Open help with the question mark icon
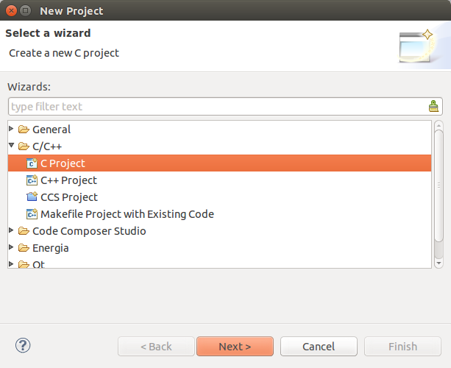The height and width of the screenshot is (368, 451). click(x=22, y=345)
